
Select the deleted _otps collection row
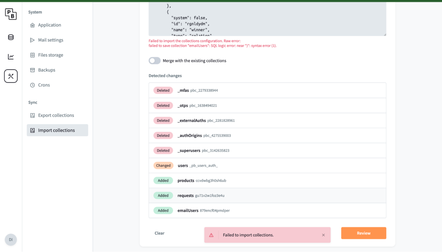[x=267, y=105]
